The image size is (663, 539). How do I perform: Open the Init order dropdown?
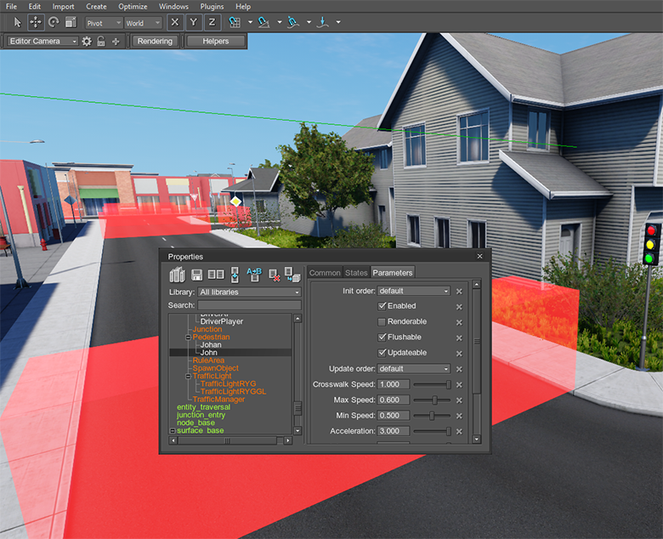pyautogui.click(x=413, y=291)
